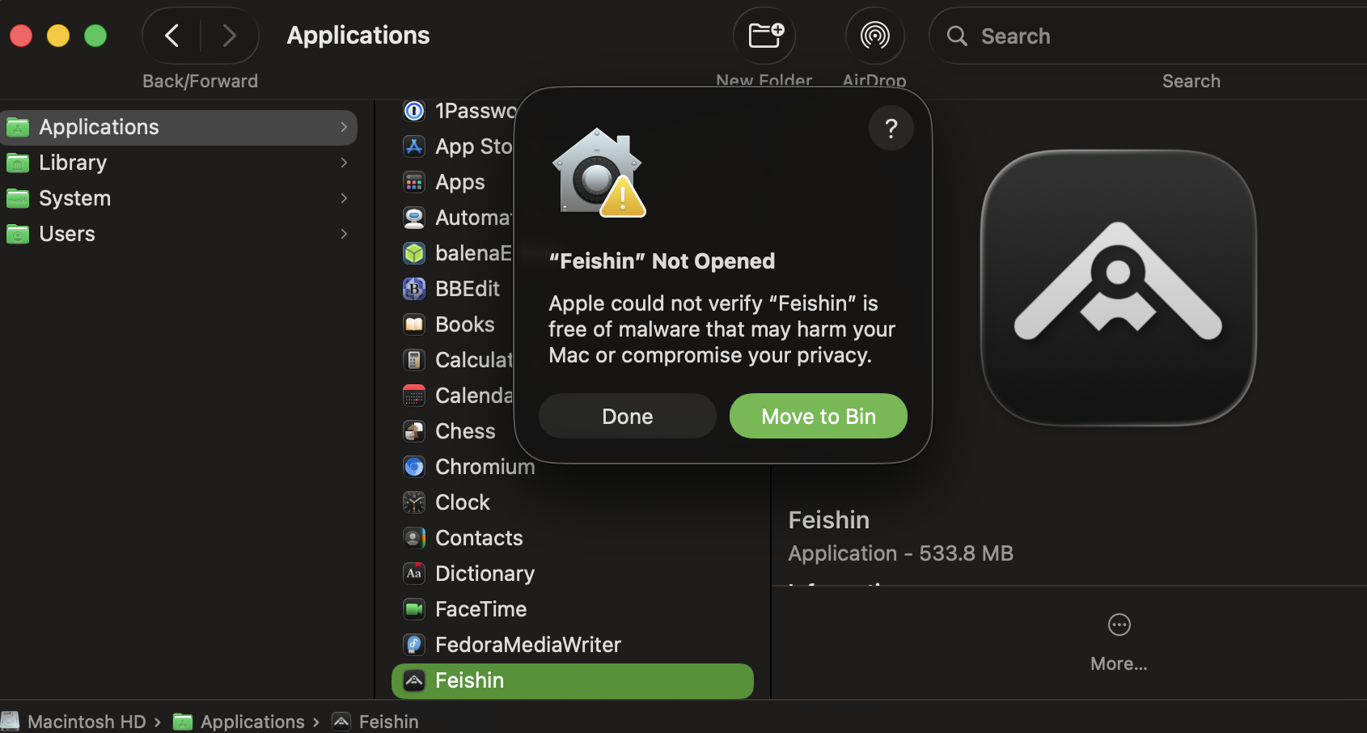Click the More… label in preview pane
1367x733 pixels.
point(1119,663)
